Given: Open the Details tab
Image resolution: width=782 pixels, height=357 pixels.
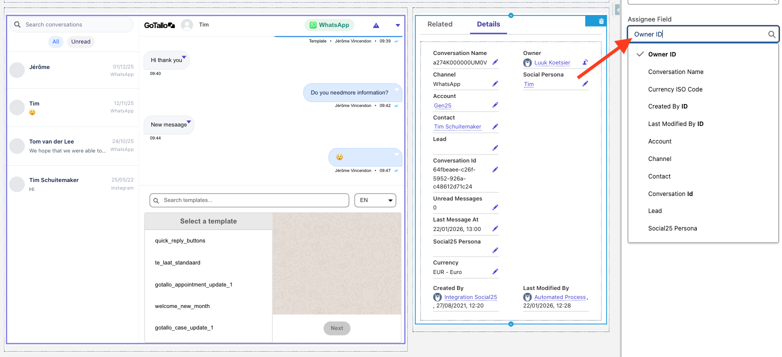Looking at the screenshot, I should click(488, 24).
